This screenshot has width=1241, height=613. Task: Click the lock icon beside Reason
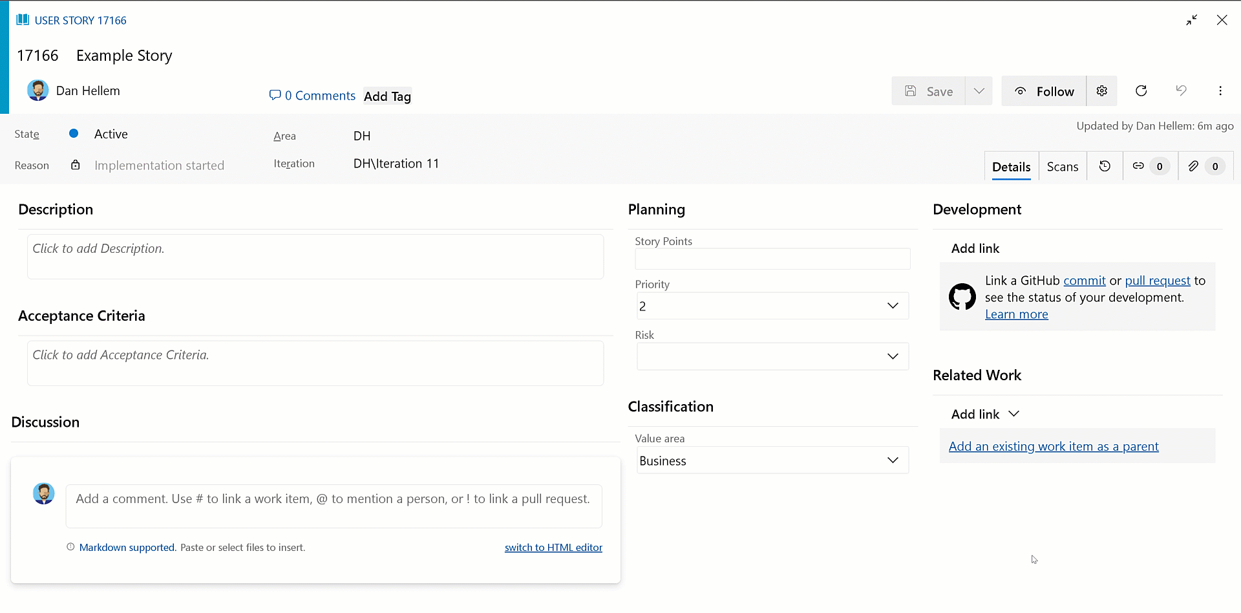tap(75, 164)
